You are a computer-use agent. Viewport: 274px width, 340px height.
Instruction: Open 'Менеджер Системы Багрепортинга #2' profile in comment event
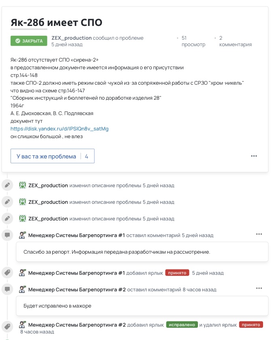(x=77, y=290)
